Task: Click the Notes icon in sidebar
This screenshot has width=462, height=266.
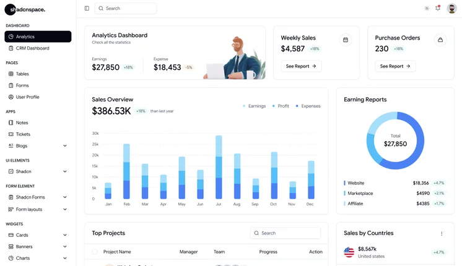Action: tap(11, 122)
